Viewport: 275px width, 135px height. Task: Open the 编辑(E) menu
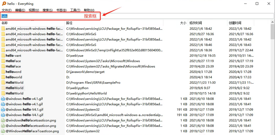(x=20, y=10)
